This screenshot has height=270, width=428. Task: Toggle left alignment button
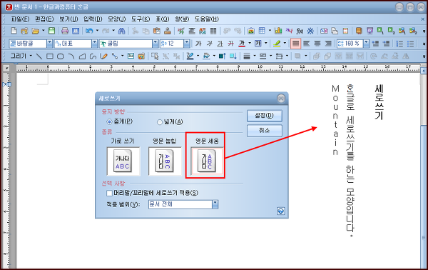click(307, 44)
